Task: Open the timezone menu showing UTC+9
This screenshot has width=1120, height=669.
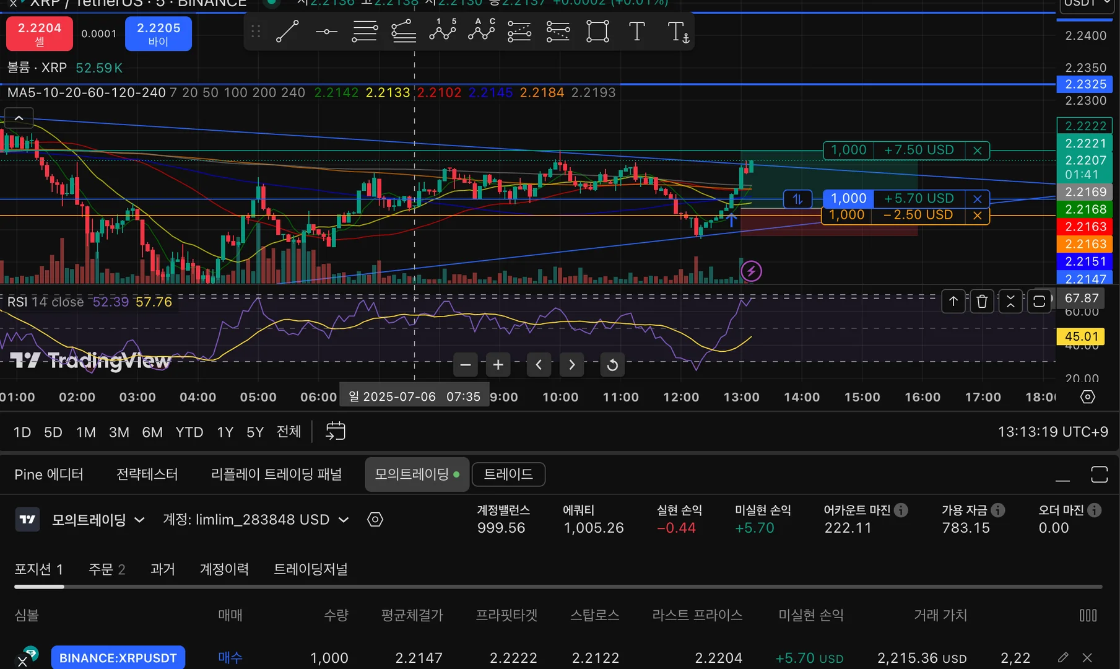Action: tap(1053, 432)
